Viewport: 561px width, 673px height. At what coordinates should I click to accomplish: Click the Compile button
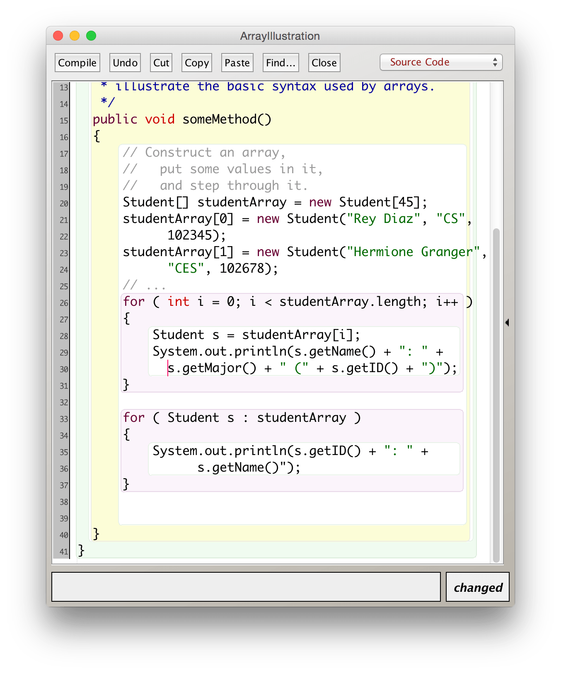[x=77, y=63]
